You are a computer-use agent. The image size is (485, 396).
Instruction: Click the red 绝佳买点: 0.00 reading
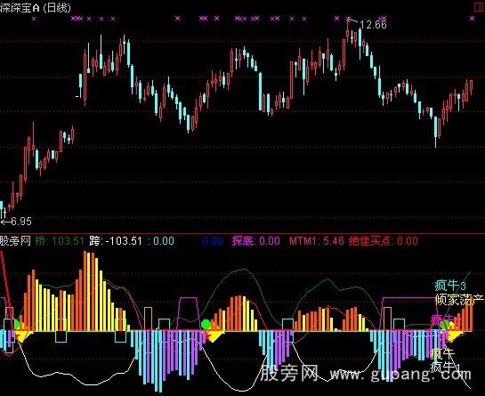point(384,240)
